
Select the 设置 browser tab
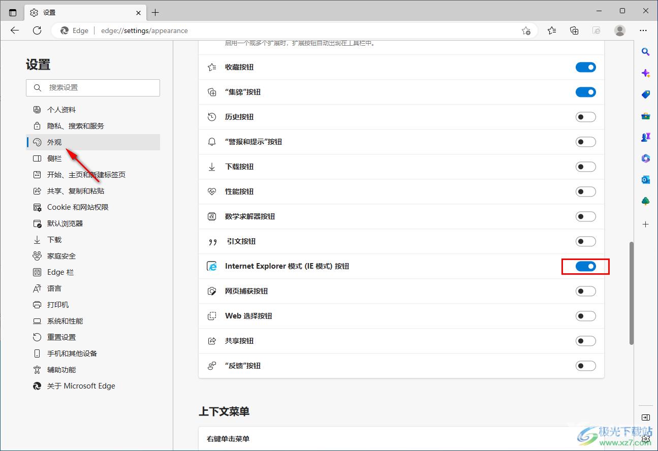(x=85, y=12)
